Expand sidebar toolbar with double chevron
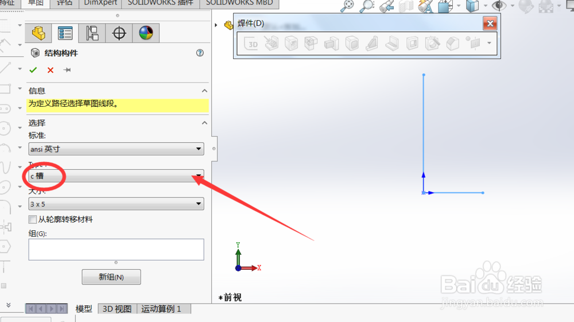The height and width of the screenshot is (322, 574). tap(9, 305)
